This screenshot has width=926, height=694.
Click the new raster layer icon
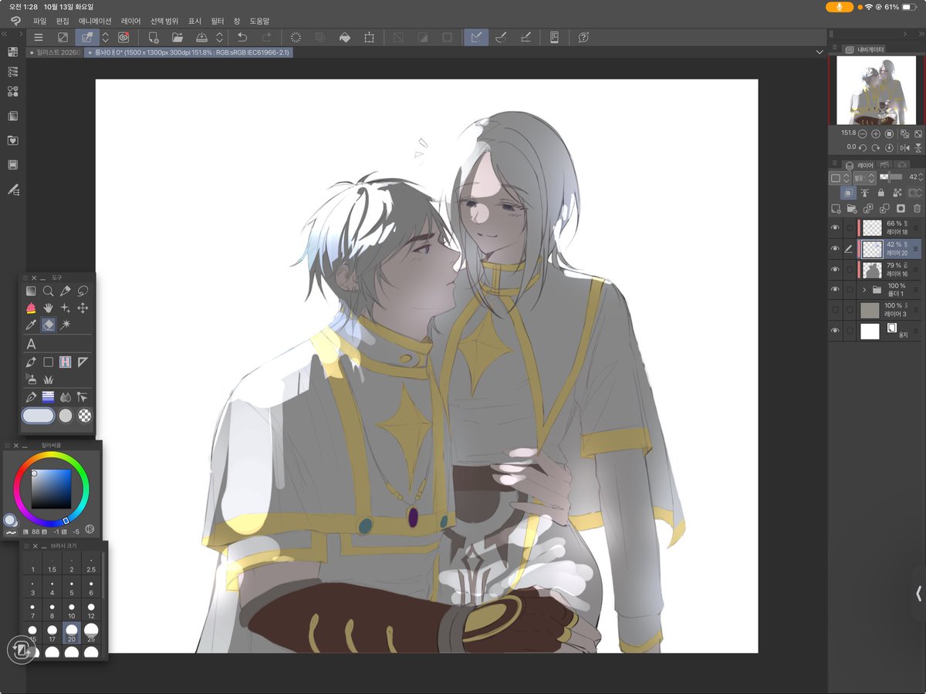point(836,208)
